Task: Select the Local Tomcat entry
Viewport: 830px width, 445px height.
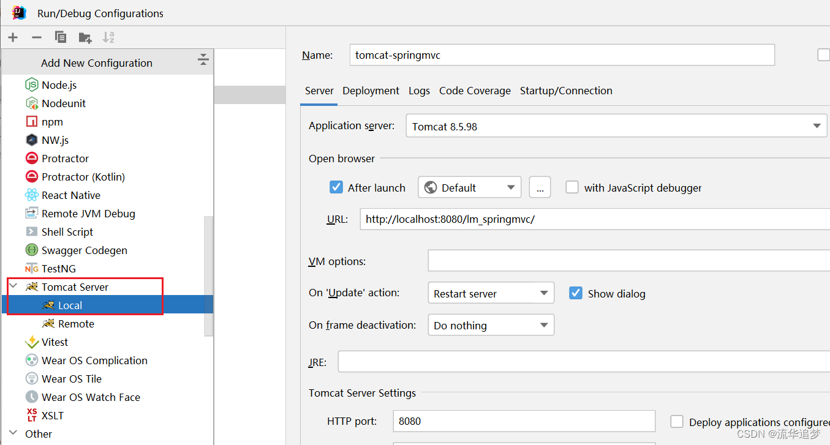Action: (107, 305)
